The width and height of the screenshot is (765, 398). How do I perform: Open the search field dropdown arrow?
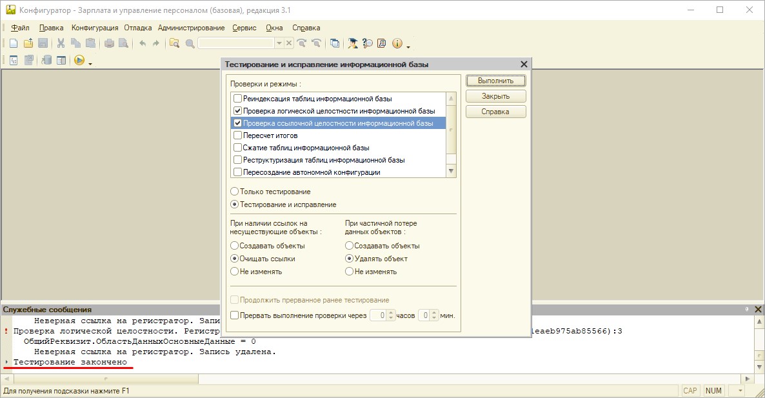[x=279, y=43]
